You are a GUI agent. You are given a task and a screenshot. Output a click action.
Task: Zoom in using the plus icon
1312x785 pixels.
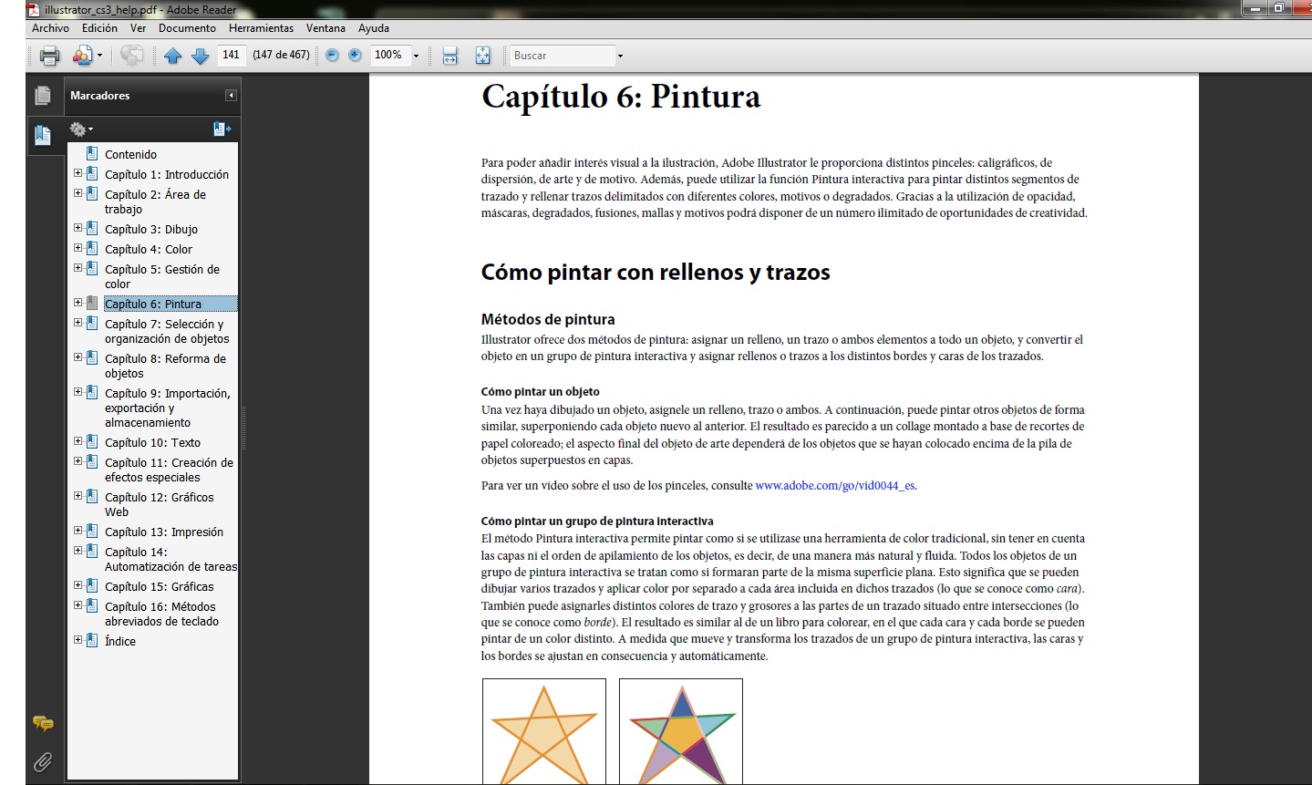(x=354, y=55)
